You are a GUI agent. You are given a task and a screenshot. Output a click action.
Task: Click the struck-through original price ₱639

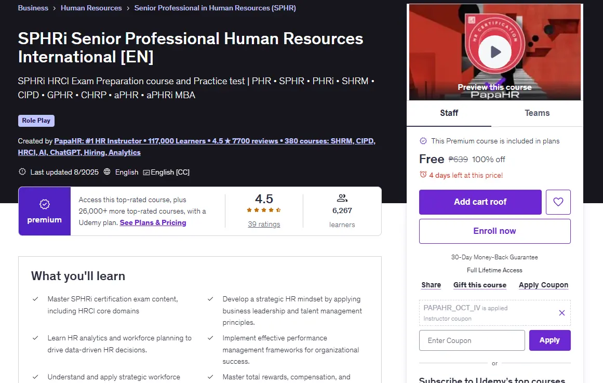(458, 160)
